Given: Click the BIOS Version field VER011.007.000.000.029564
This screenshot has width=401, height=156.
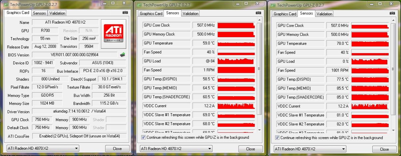Looking at the screenshot, I should pyautogui.click(x=75, y=55).
